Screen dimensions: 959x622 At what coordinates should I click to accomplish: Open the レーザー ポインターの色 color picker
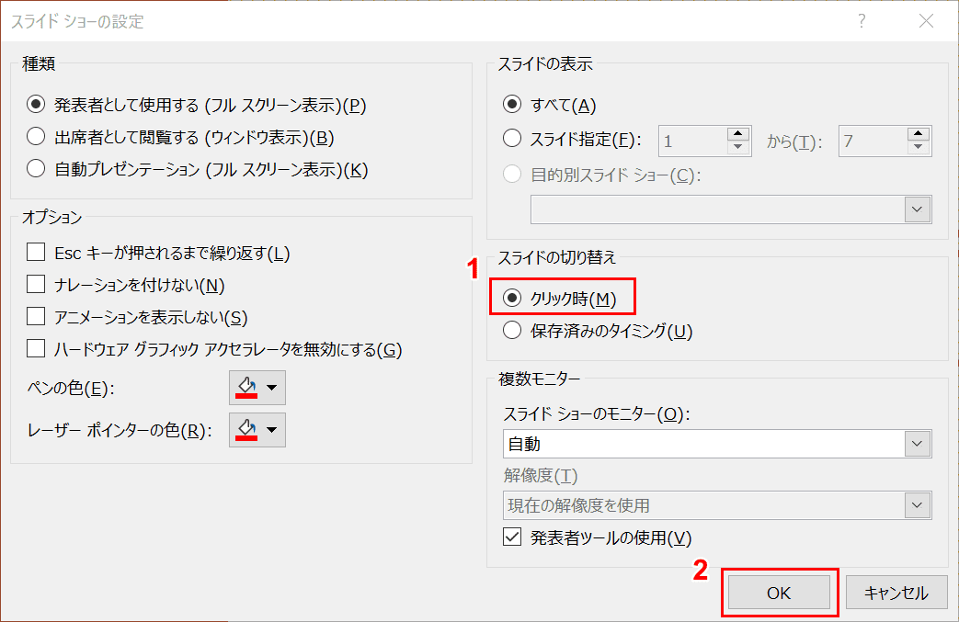(257, 430)
